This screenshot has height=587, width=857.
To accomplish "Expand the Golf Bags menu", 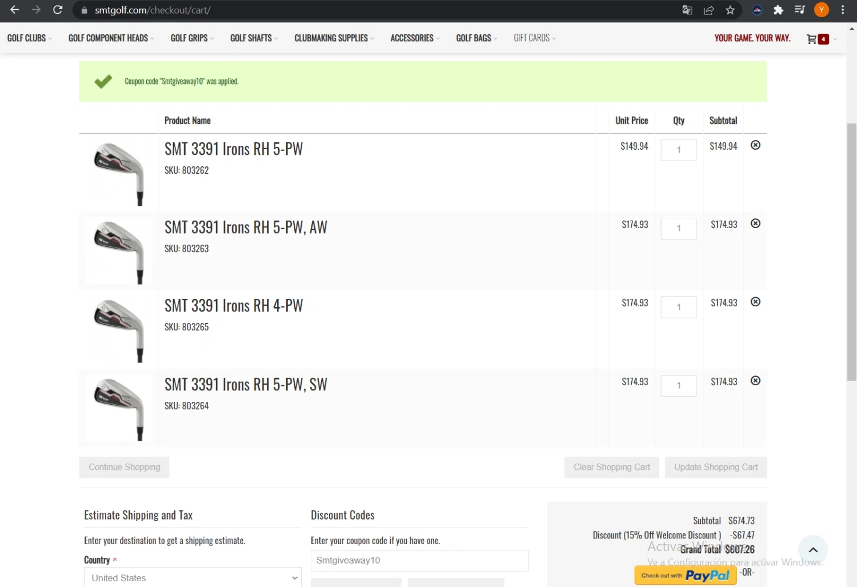I will [x=477, y=38].
